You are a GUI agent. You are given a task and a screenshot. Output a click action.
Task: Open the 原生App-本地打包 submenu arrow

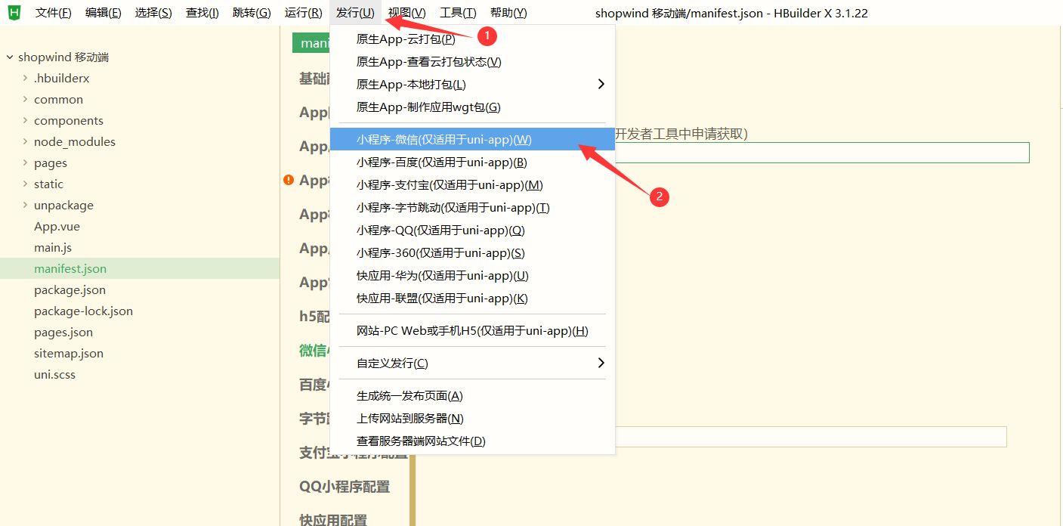coord(601,84)
